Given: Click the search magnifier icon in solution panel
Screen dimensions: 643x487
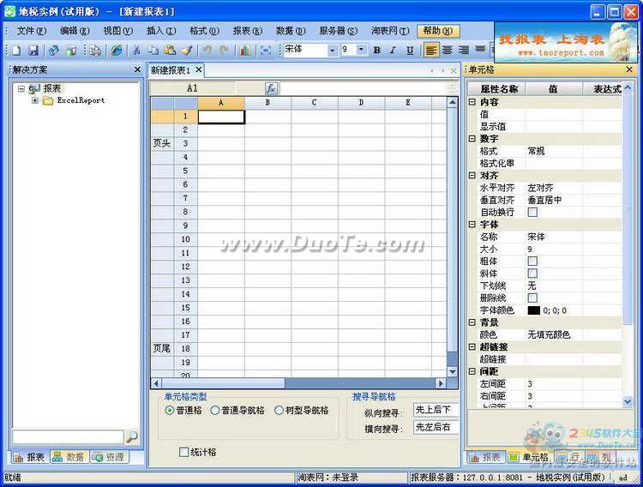Looking at the screenshot, I should [132, 436].
